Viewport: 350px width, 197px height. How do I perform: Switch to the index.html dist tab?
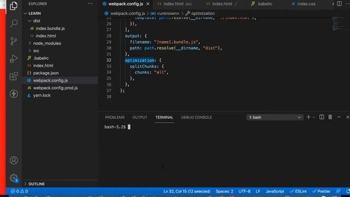click(175, 4)
